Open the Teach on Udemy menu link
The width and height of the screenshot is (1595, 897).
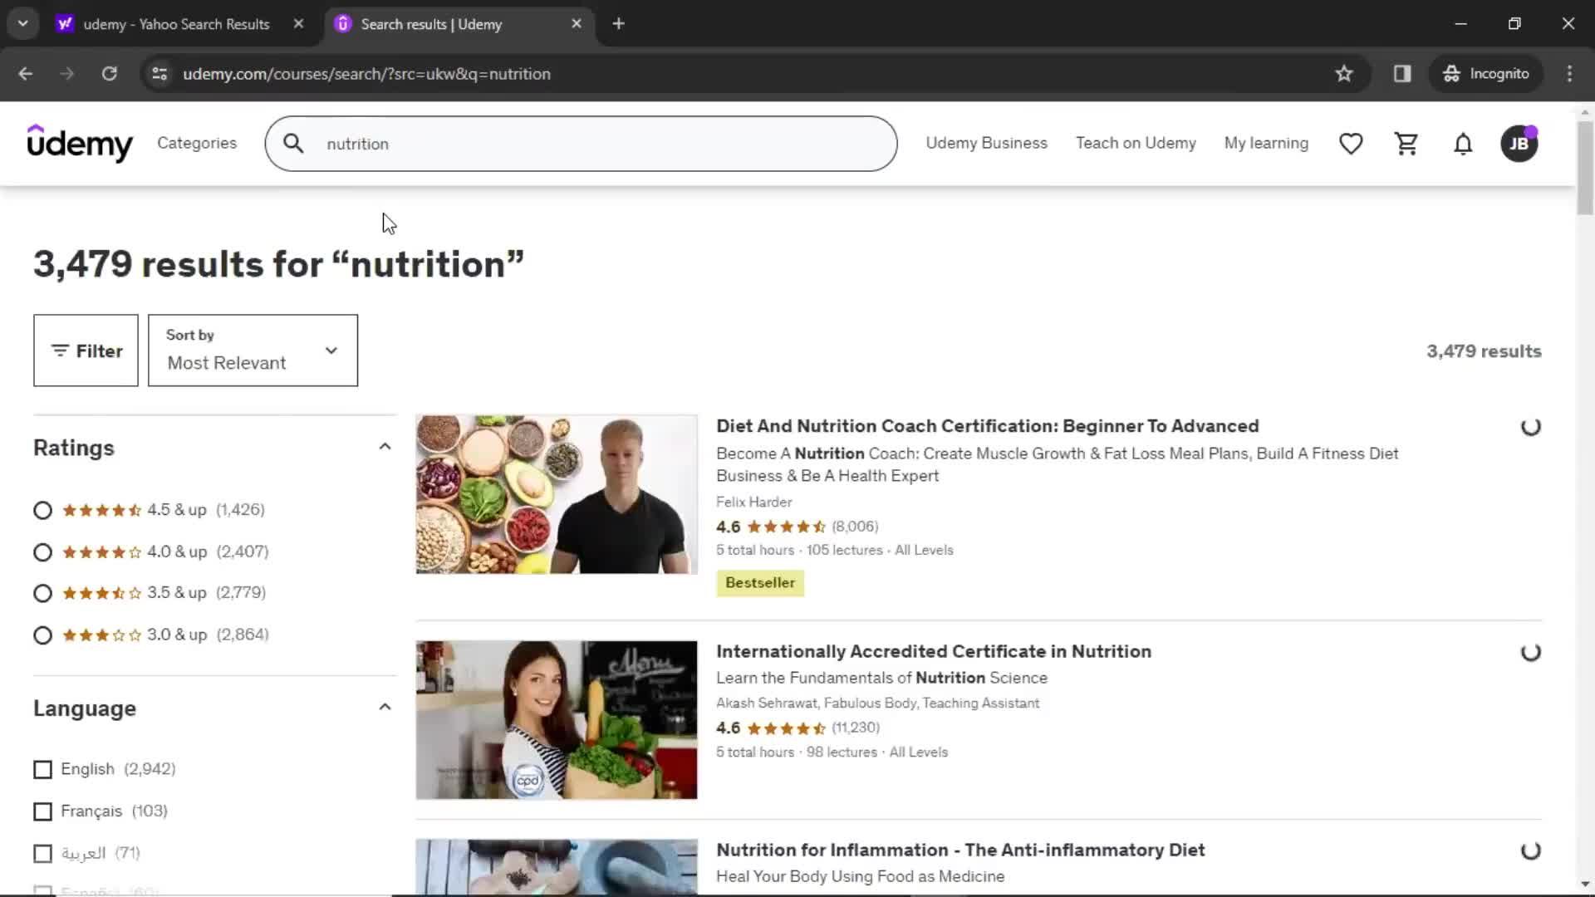[x=1136, y=144]
